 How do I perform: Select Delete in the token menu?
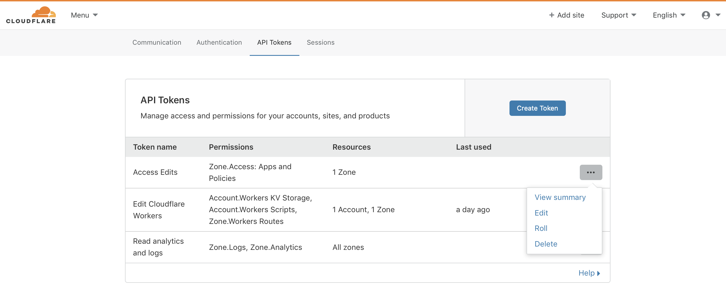(546, 244)
